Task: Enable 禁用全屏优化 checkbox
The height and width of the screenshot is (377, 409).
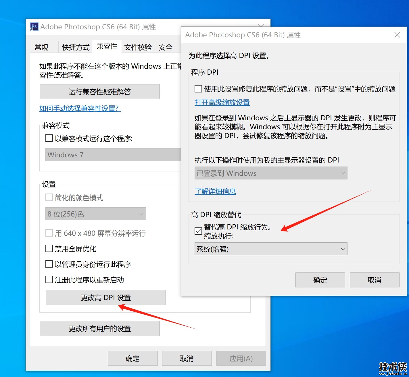Action: [49, 248]
